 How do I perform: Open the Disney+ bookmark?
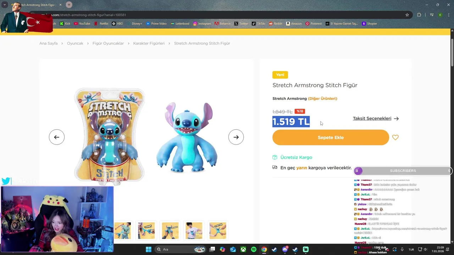(134, 24)
